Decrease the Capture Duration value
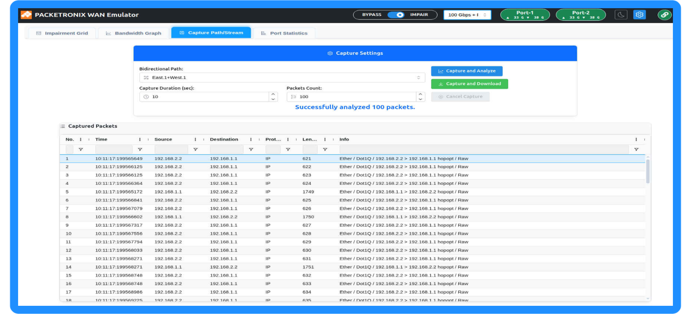 273,99
